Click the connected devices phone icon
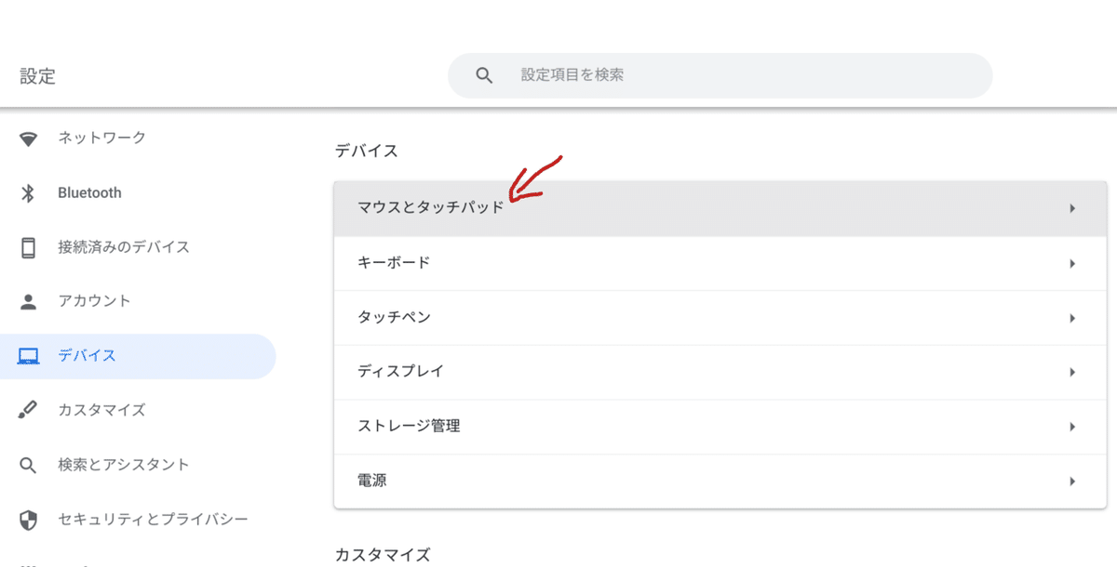The width and height of the screenshot is (1117, 567). [29, 247]
